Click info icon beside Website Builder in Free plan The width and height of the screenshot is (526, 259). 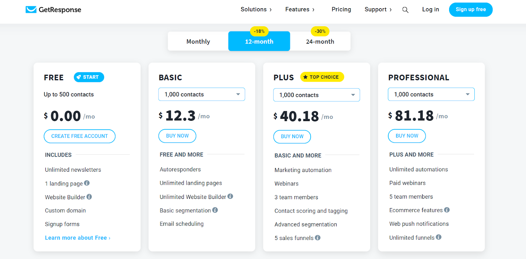click(x=89, y=197)
